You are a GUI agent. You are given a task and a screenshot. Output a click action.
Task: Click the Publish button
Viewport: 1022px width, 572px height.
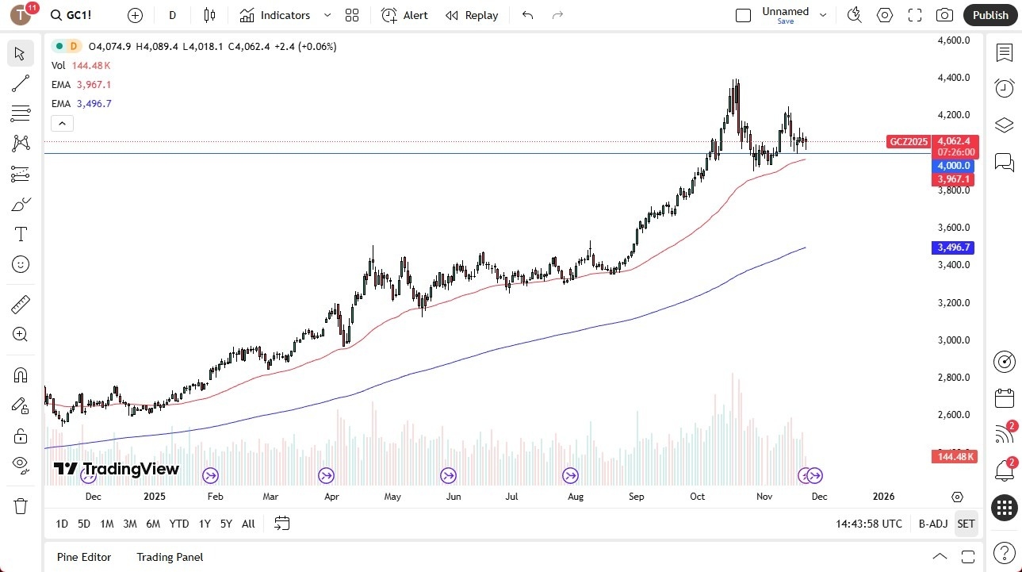989,15
